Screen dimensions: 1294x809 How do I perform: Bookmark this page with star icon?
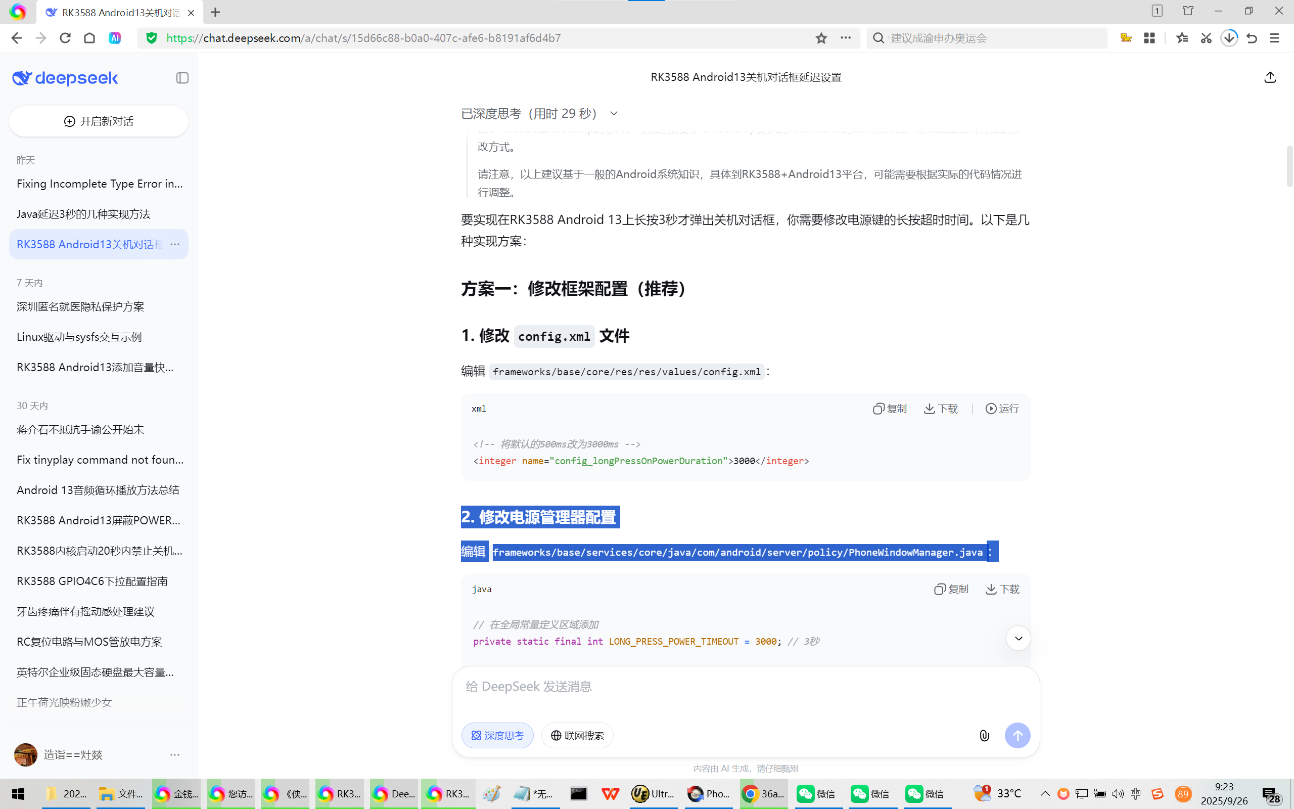coord(821,38)
